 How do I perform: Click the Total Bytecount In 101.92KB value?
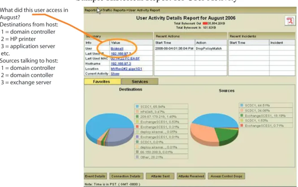coord(209,28)
